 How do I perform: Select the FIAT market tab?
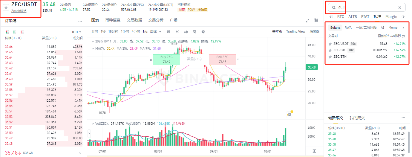(365, 17)
